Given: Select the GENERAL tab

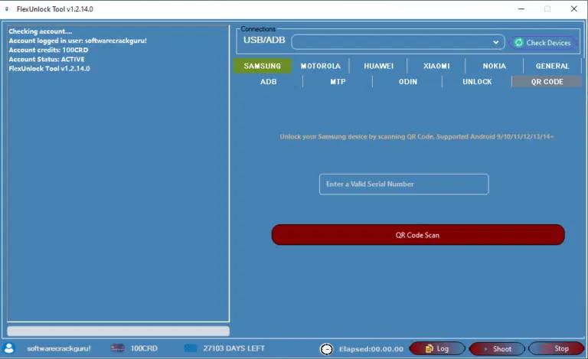Looking at the screenshot, I should coord(552,66).
